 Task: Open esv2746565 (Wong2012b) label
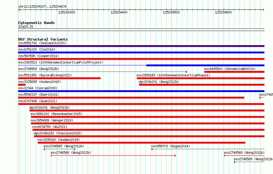[64, 146]
